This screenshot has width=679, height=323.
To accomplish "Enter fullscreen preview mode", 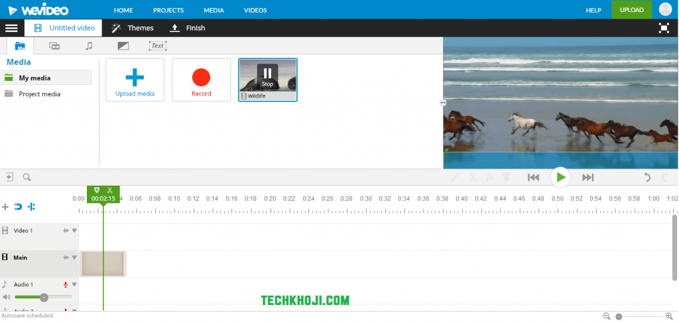I will click(663, 28).
